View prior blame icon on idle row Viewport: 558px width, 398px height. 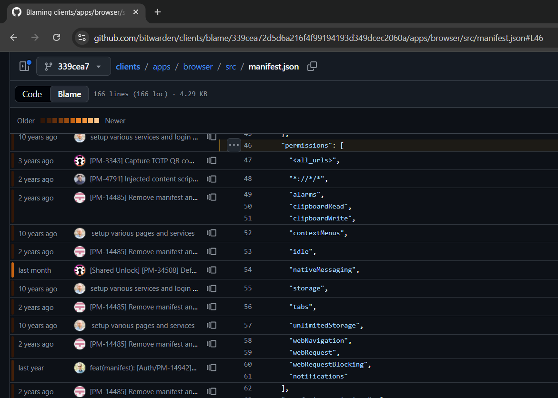coord(212,251)
